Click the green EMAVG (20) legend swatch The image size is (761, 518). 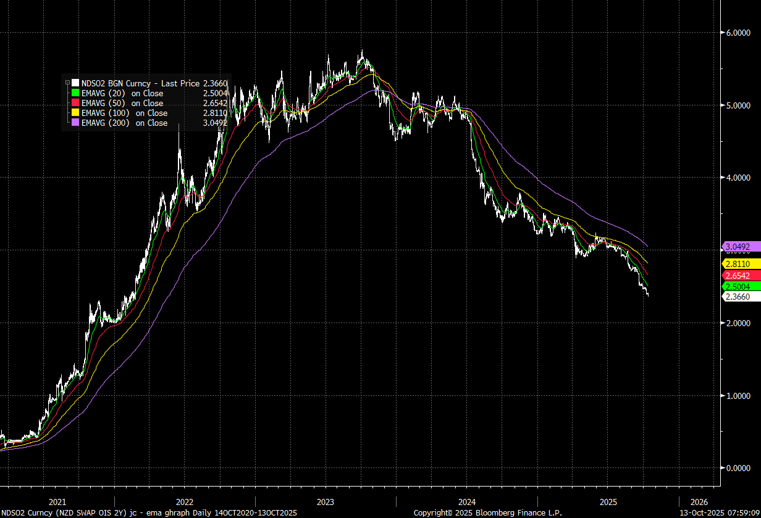[75, 93]
